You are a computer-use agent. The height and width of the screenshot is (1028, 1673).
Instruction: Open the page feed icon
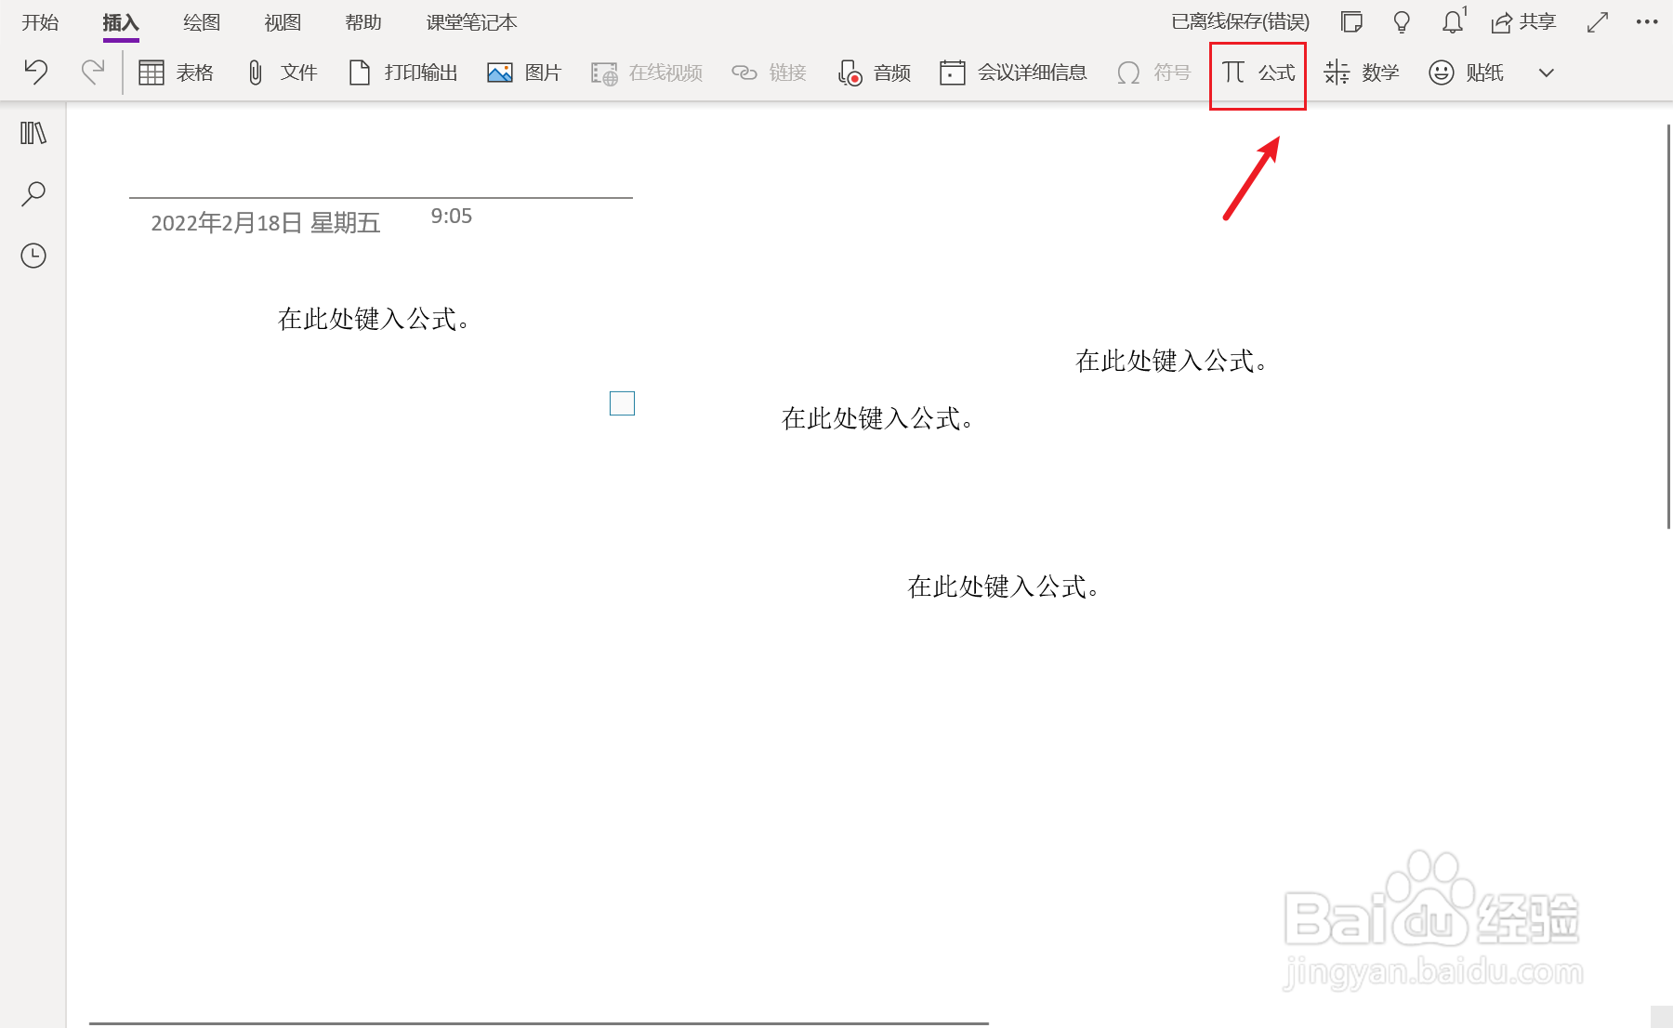(1351, 21)
